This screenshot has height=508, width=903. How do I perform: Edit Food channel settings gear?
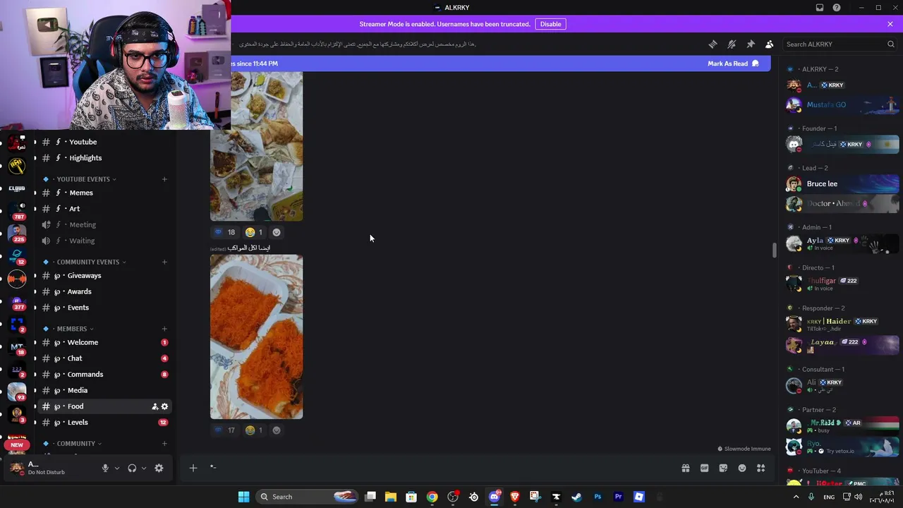tap(165, 406)
